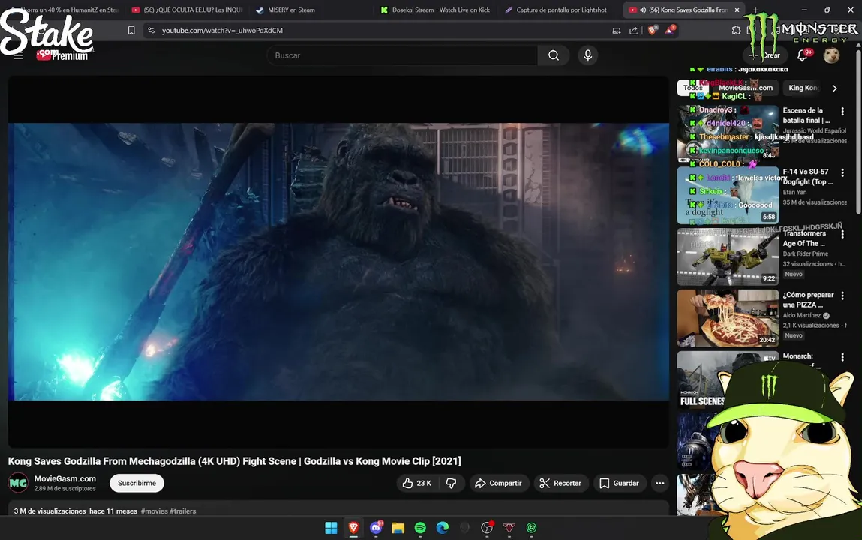This screenshot has width=862, height=540.
Task: Open the Cómo preparar una PIZZA thumbnail
Action: pos(728,319)
